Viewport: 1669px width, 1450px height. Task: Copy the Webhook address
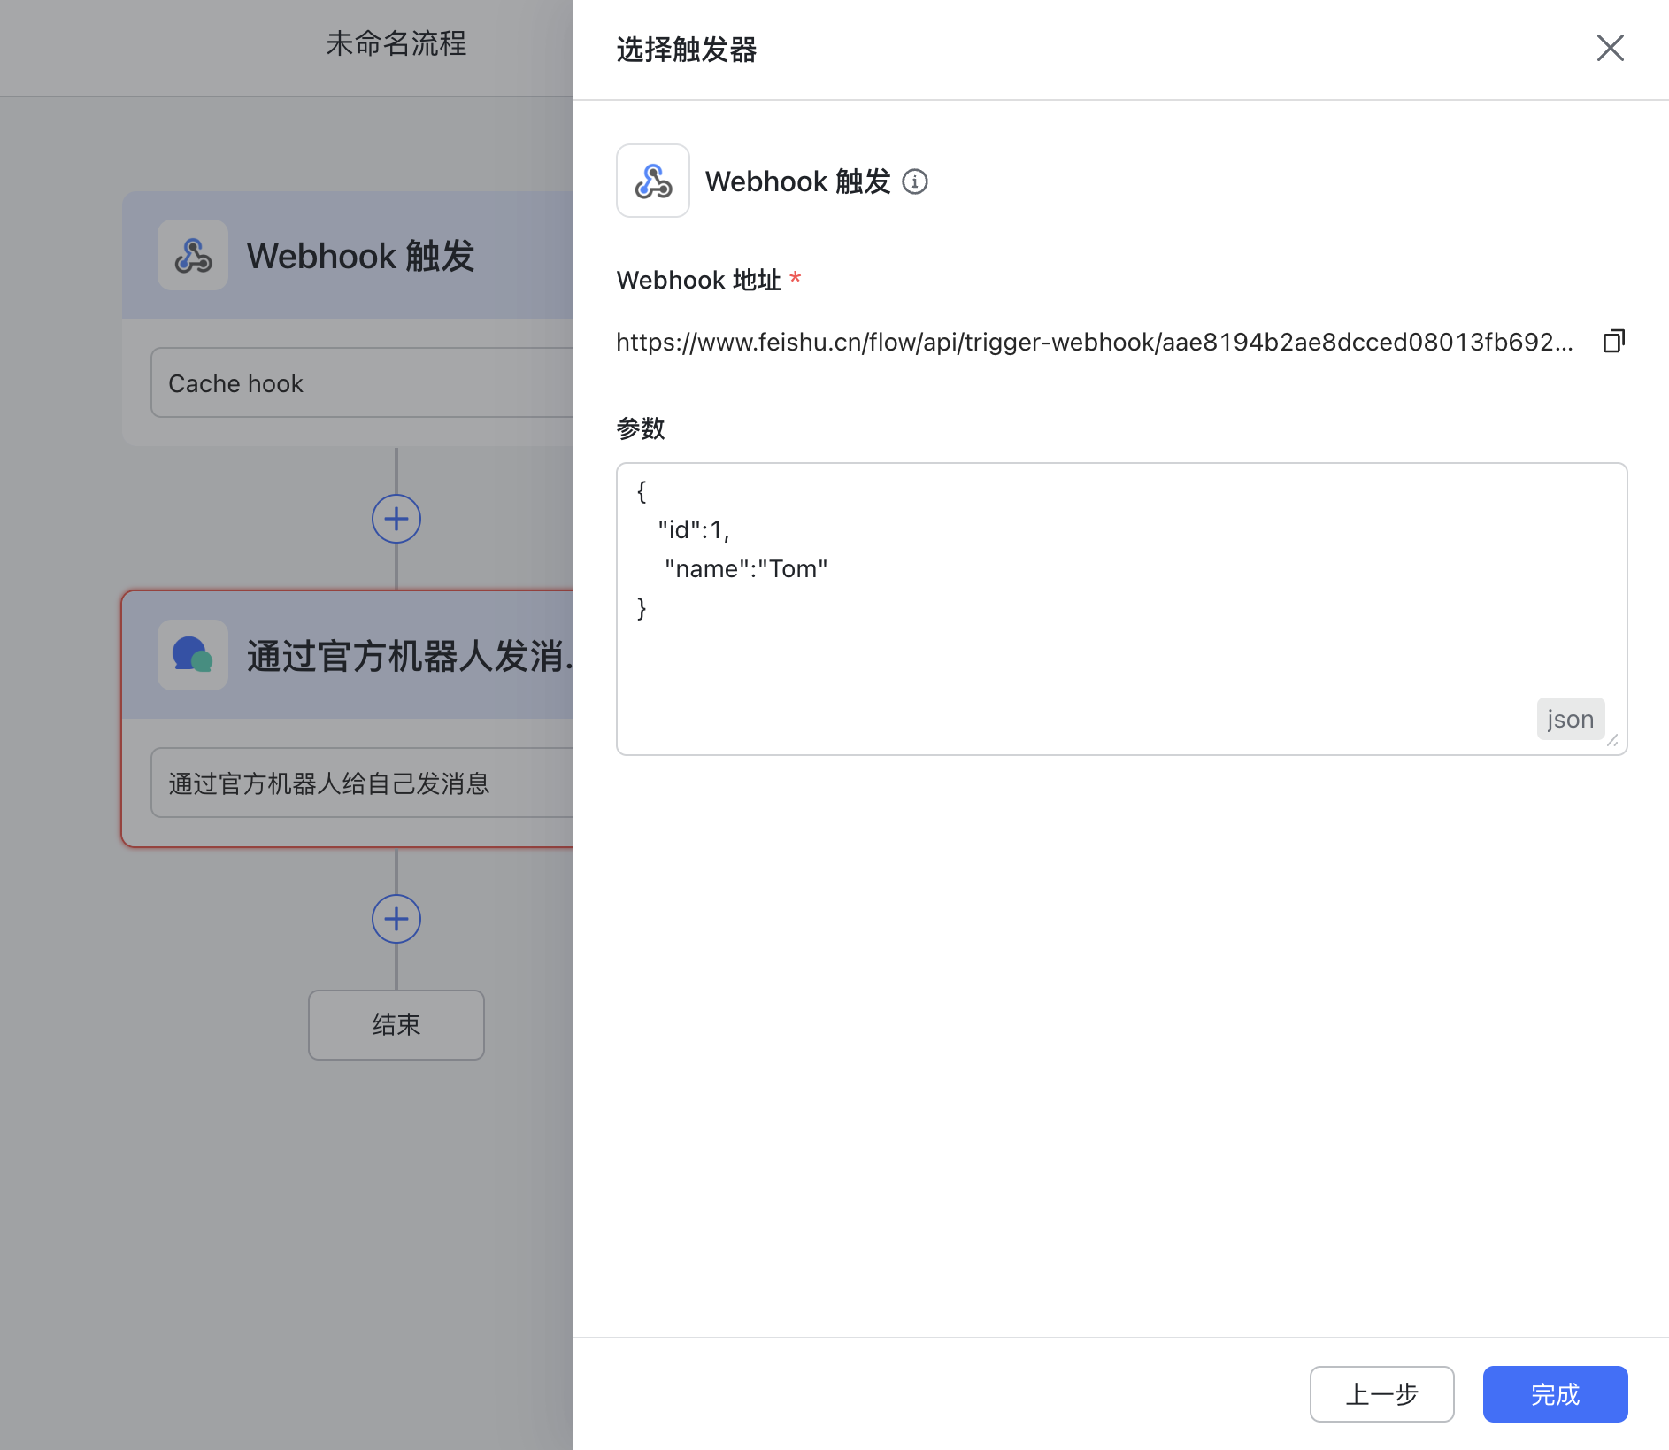tap(1613, 341)
